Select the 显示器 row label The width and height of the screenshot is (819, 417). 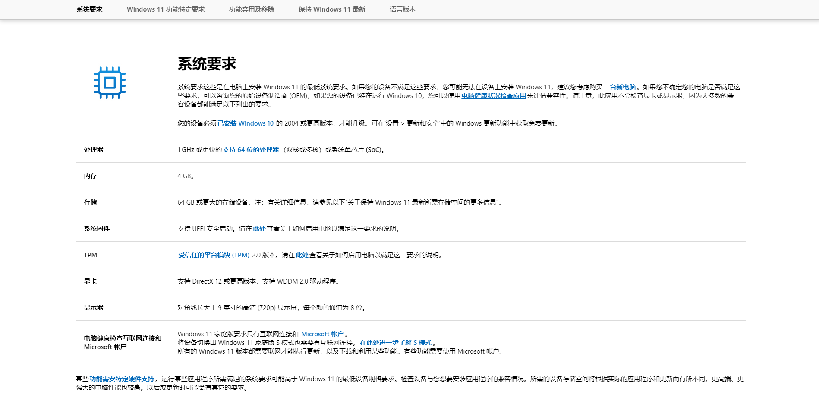click(x=94, y=308)
